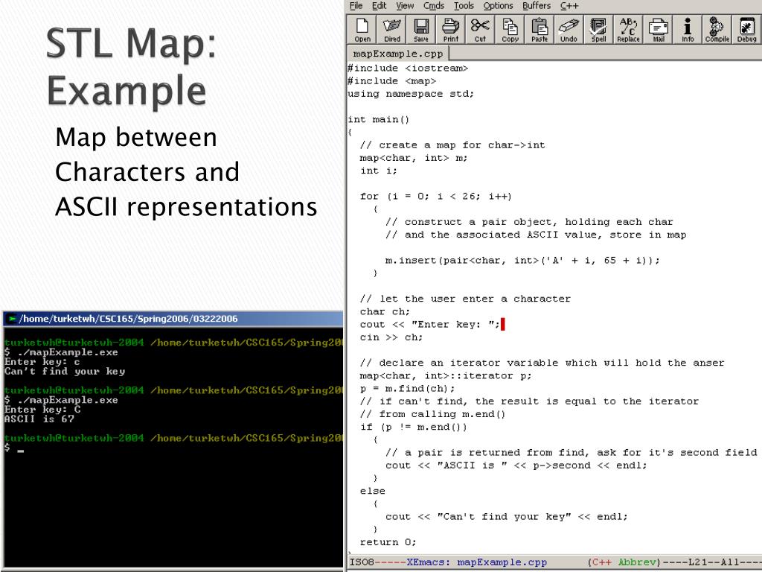Click the m.insert(pair<char, int>) line
The height and width of the screenshot is (572, 762).
click(x=523, y=260)
